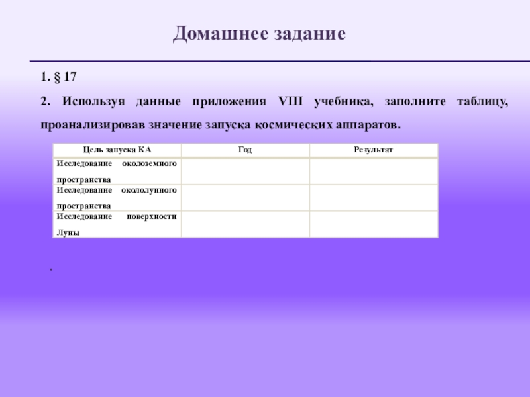The image size is (530, 397).
Task: Click the empty Результат cell for окололунного пространства
Action: [x=373, y=198]
